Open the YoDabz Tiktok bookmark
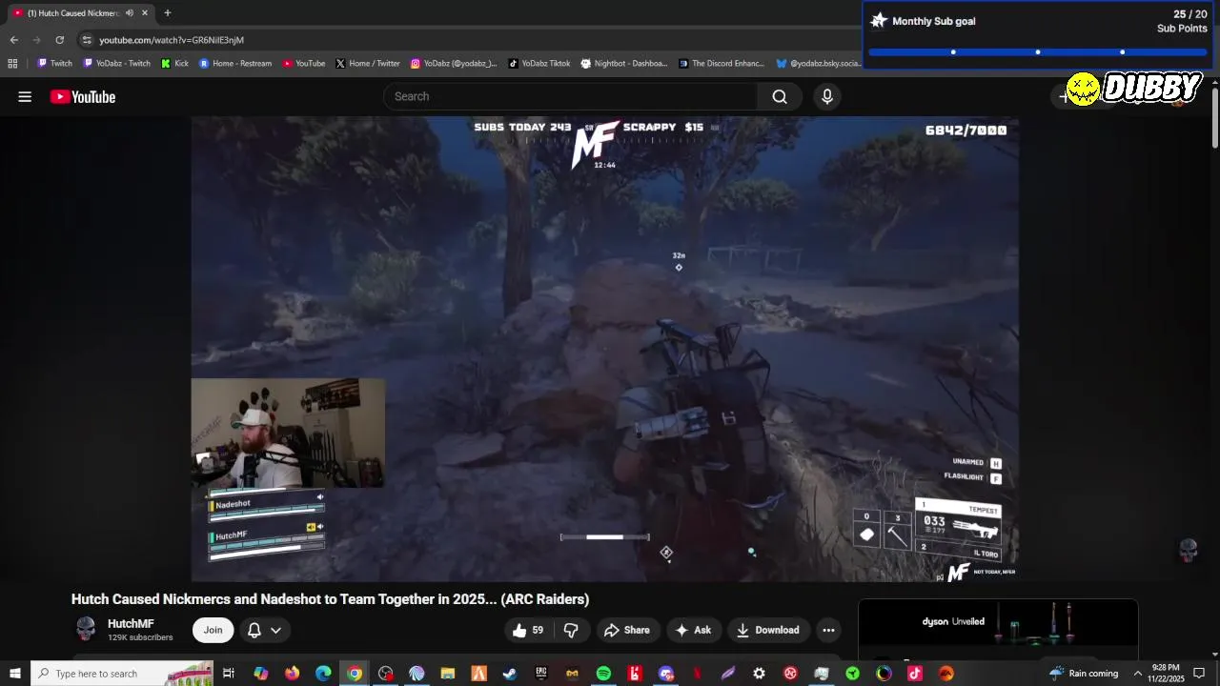1220x686 pixels. (x=539, y=64)
